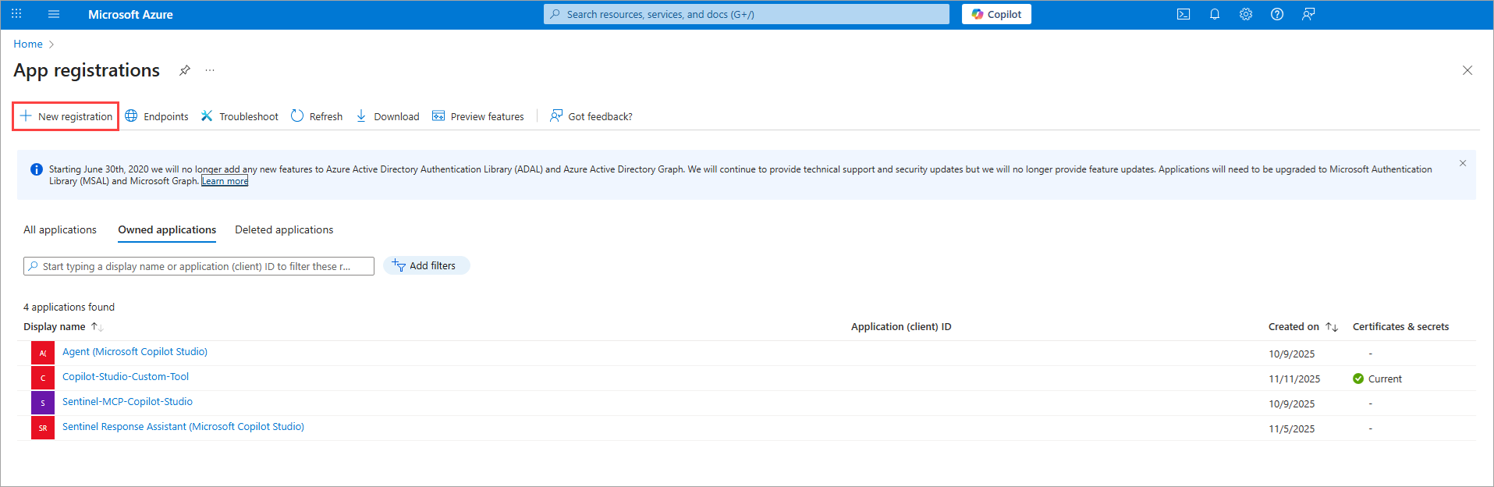Click Add filters
This screenshot has width=1494, height=487.
coord(426,265)
